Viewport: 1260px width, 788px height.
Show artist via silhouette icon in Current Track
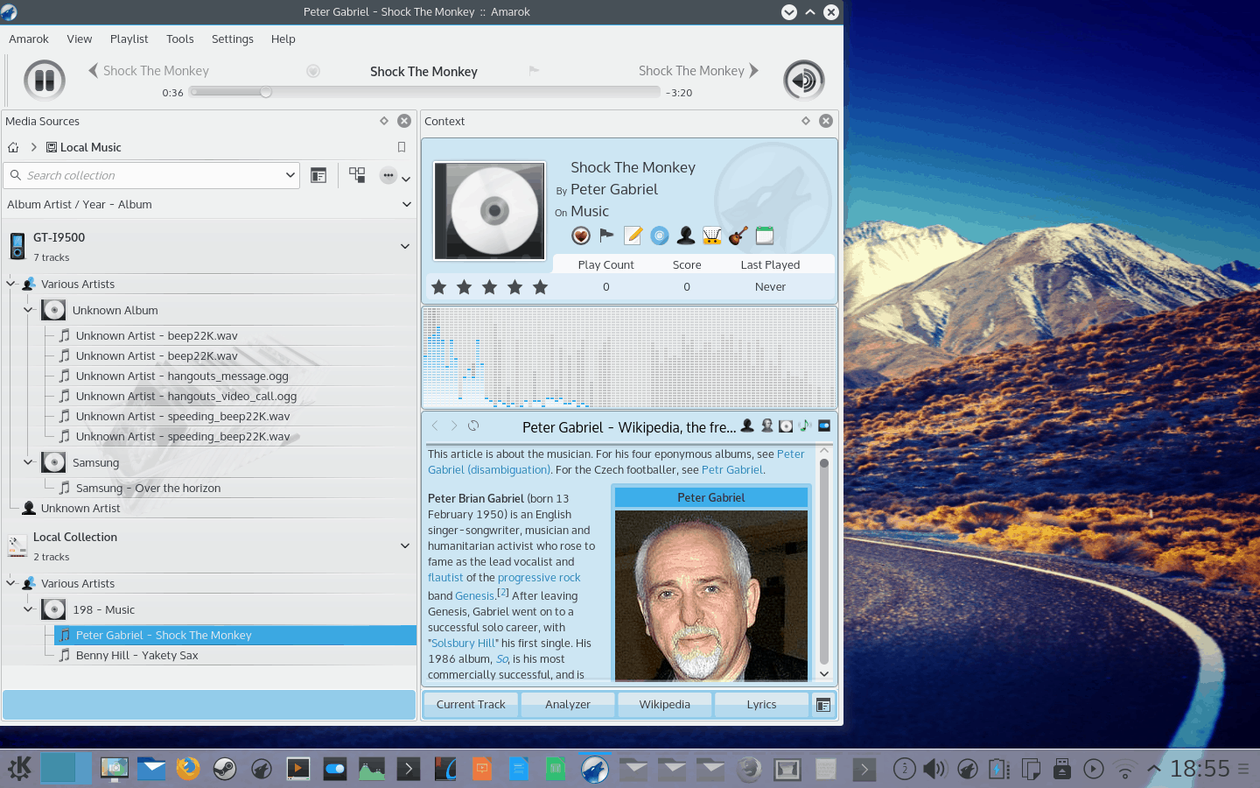coord(686,235)
